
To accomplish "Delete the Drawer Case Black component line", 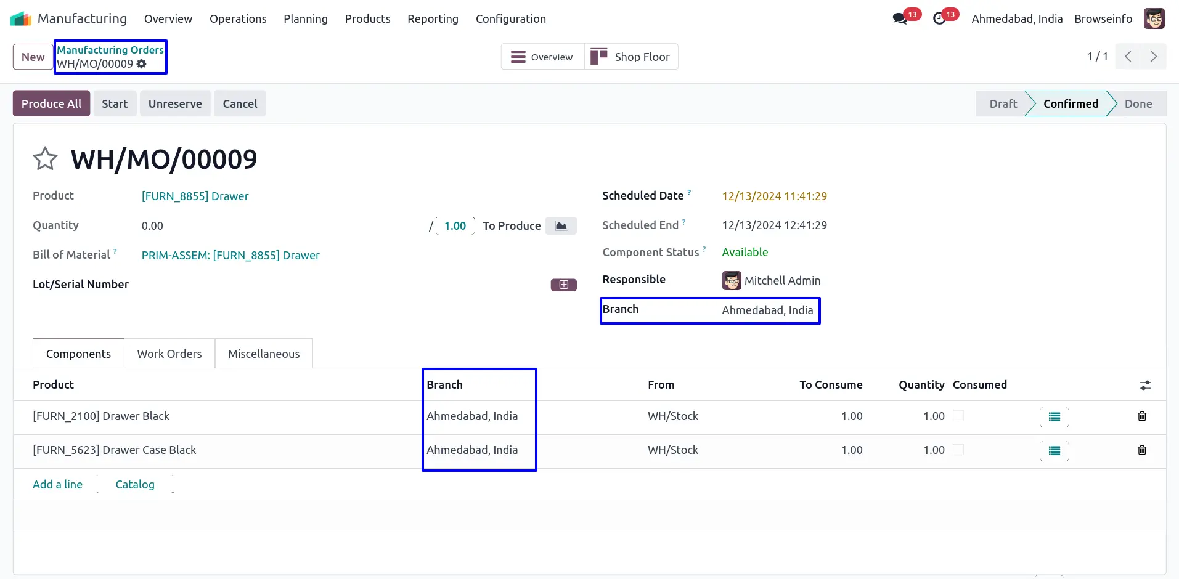I will (x=1141, y=450).
